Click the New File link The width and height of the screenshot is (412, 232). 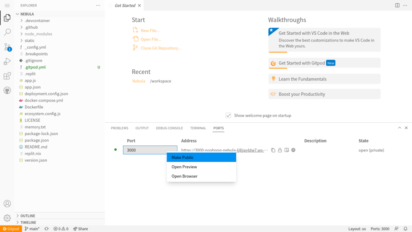[x=150, y=31]
